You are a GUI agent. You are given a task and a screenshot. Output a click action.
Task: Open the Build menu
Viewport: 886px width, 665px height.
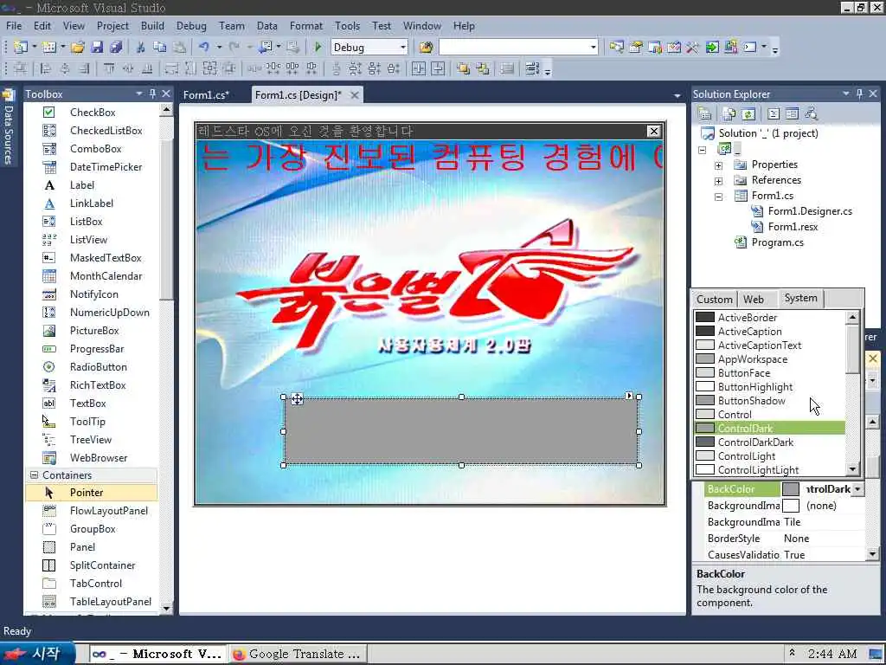click(x=152, y=26)
